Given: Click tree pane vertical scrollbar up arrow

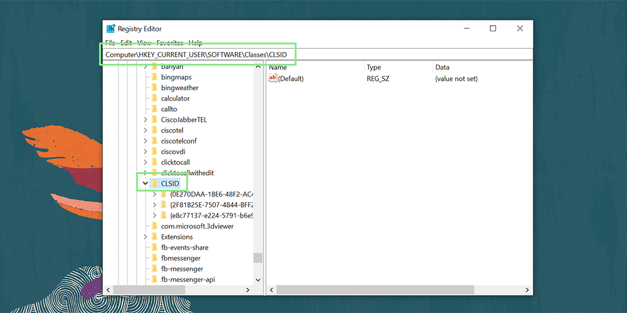Looking at the screenshot, I should (x=258, y=67).
